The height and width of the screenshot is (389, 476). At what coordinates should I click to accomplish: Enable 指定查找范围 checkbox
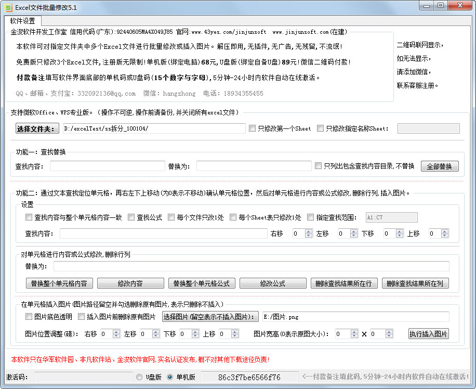tap(311, 217)
